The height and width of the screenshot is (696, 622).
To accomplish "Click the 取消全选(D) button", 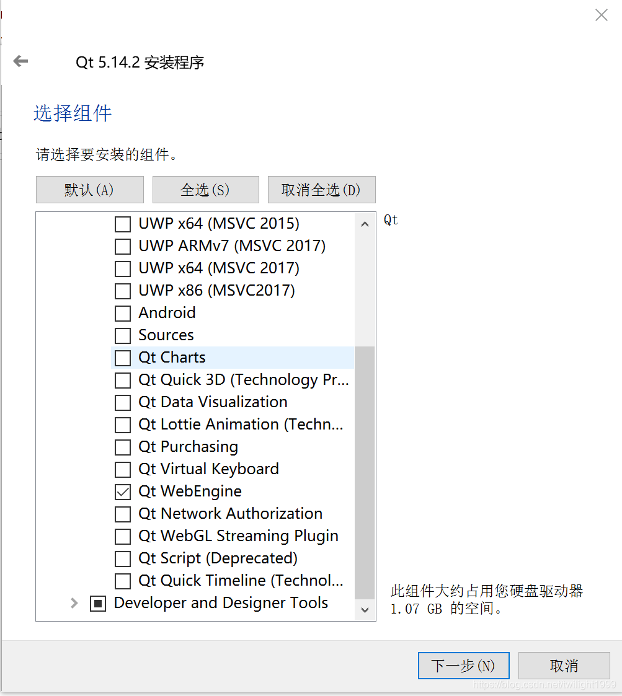I will (321, 189).
